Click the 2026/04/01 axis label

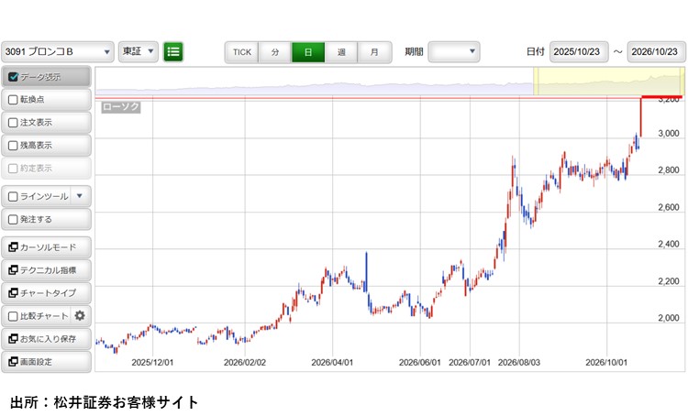click(332, 363)
